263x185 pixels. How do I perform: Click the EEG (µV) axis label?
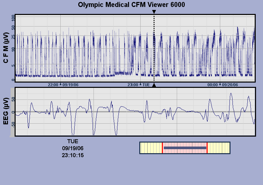click(x=6, y=111)
